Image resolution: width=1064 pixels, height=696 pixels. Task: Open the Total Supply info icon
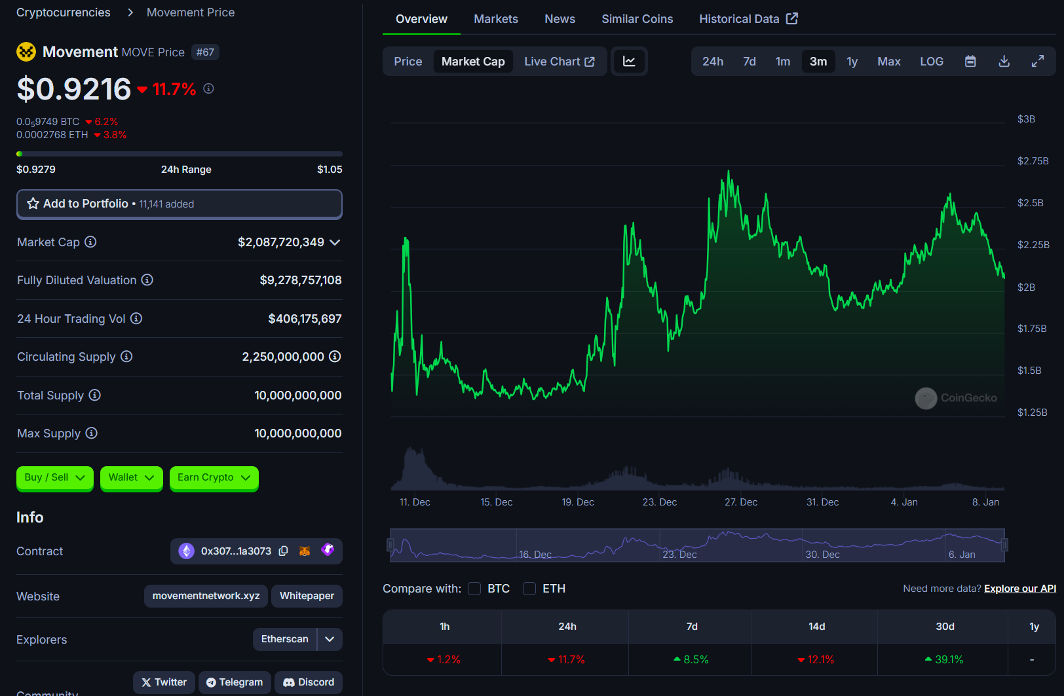click(95, 395)
